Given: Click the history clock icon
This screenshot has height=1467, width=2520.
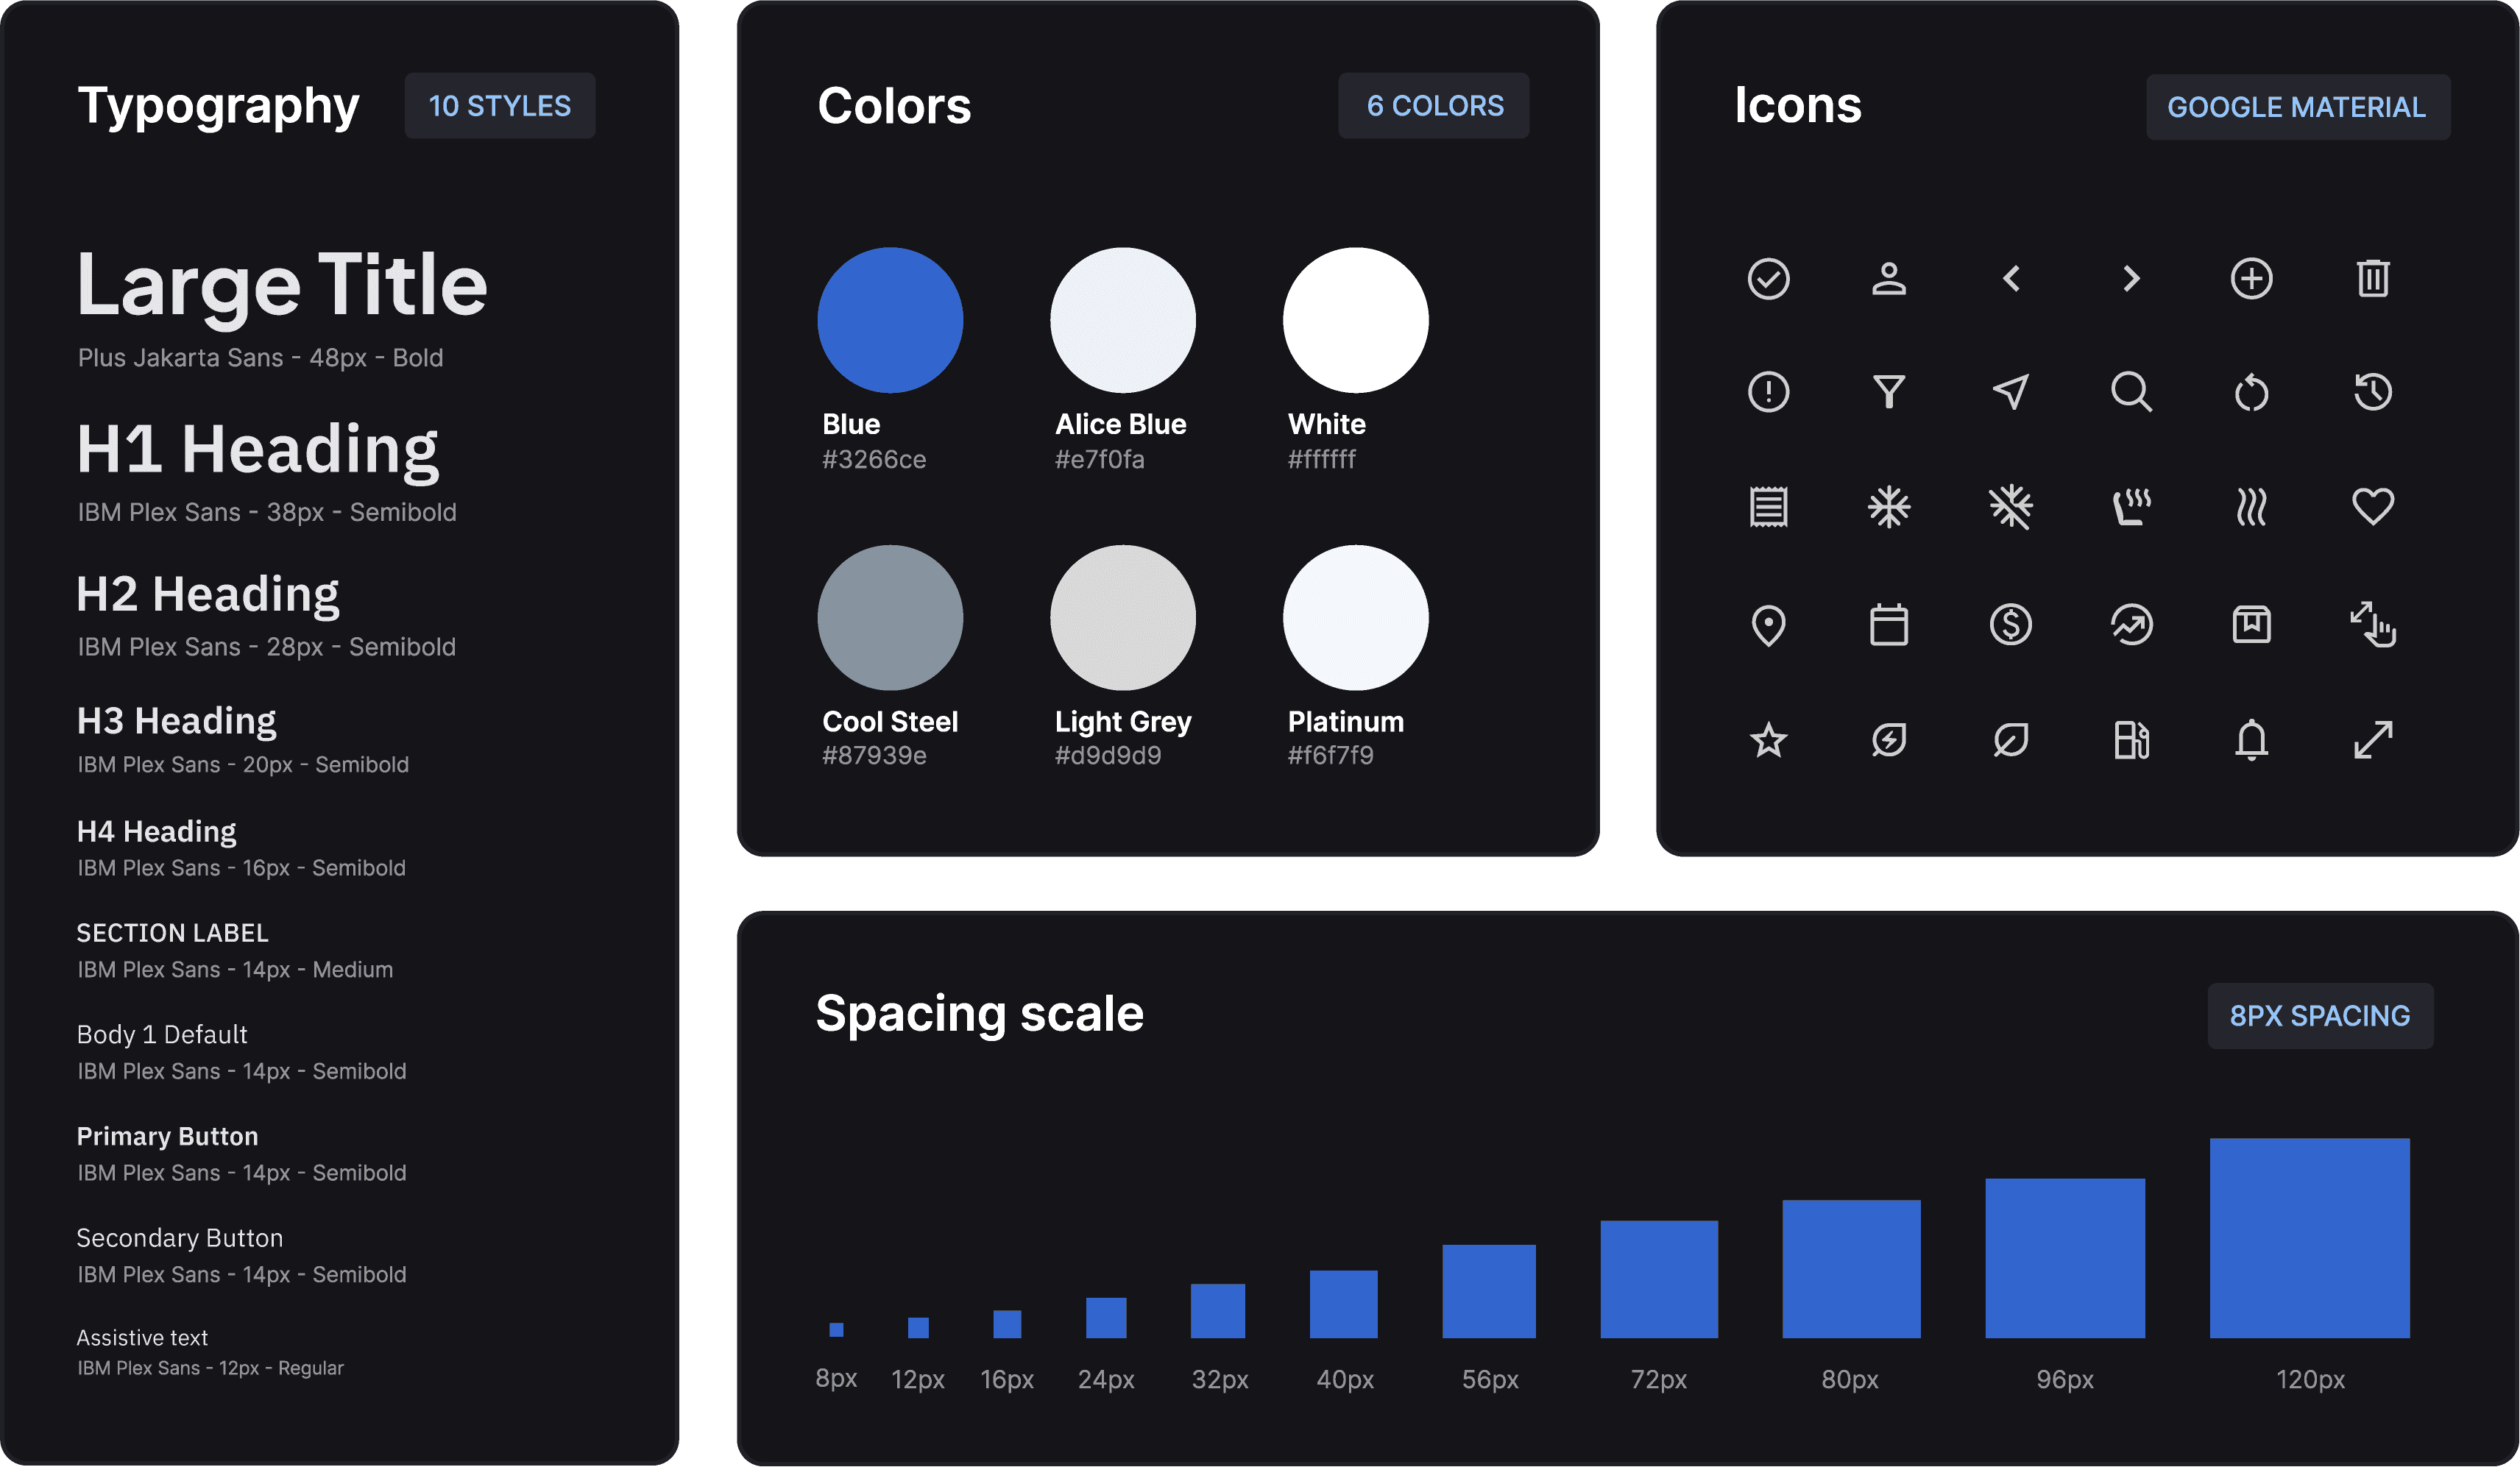Looking at the screenshot, I should point(2372,391).
